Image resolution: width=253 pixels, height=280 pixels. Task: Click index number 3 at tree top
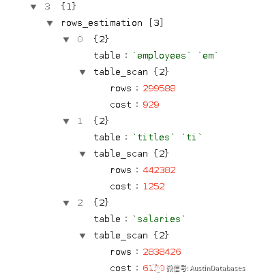tap(47, 7)
